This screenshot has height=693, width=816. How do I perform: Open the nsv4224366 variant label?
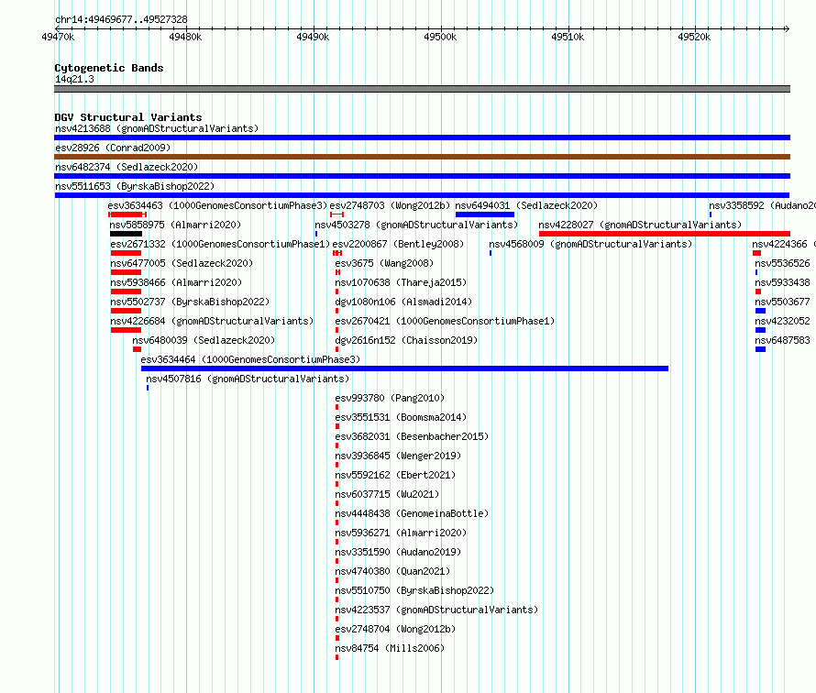coord(784,244)
